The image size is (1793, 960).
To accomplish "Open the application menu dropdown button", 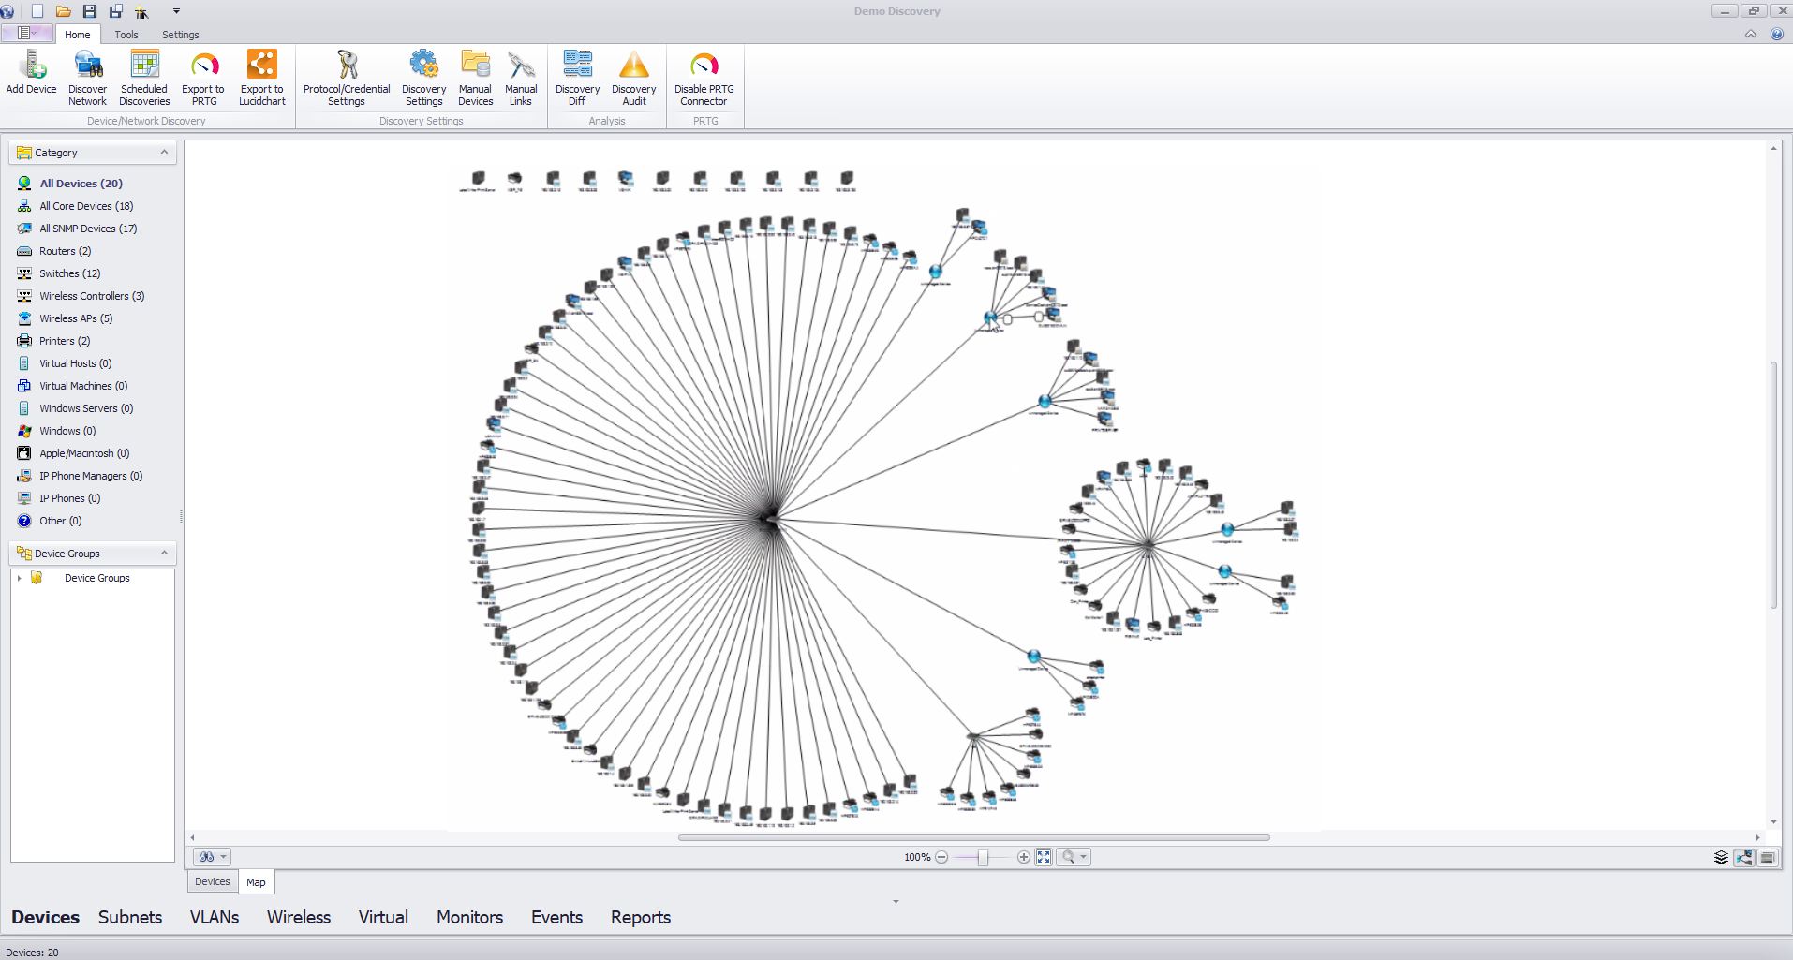I will click(27, 33).
